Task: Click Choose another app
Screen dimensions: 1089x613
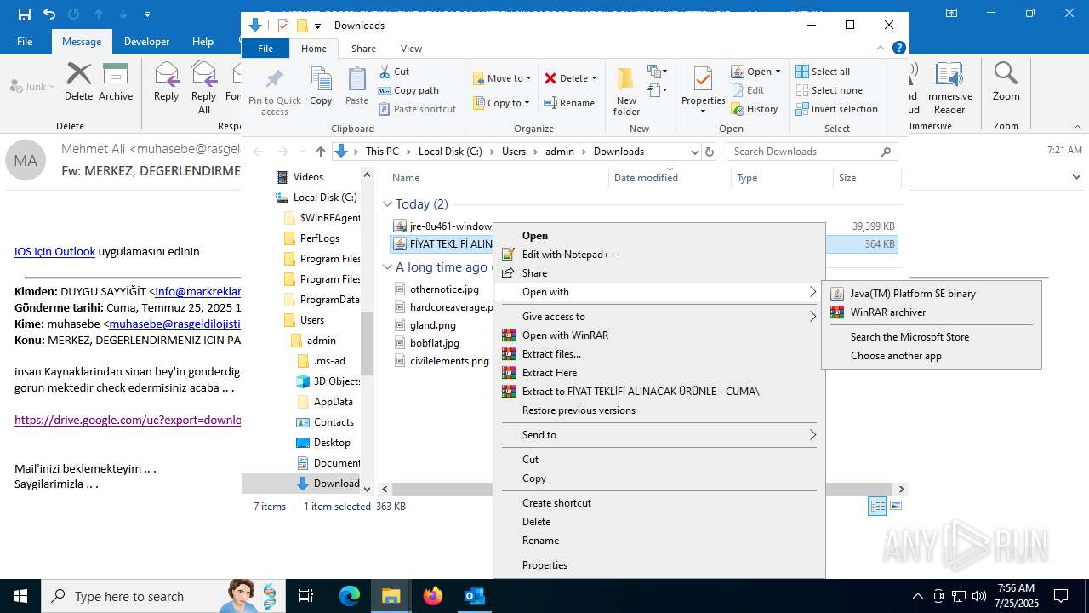Action: click(x=932, y=356)
